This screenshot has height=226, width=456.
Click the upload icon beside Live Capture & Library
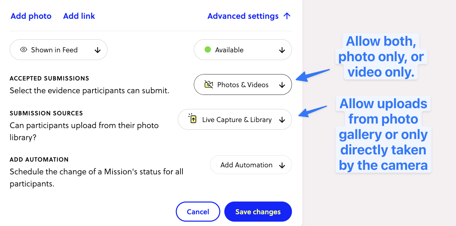click(193, 119)
